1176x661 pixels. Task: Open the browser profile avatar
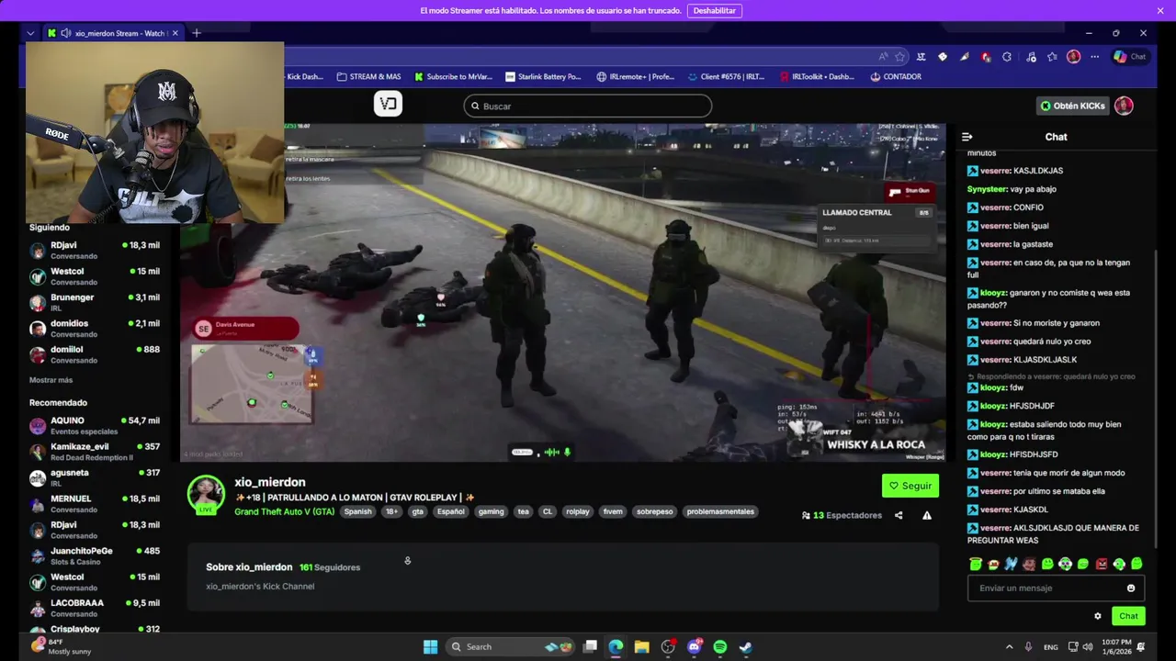coord(1073,57)
